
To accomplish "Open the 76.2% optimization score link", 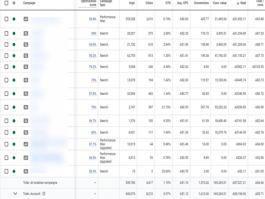I will [92, 67].
